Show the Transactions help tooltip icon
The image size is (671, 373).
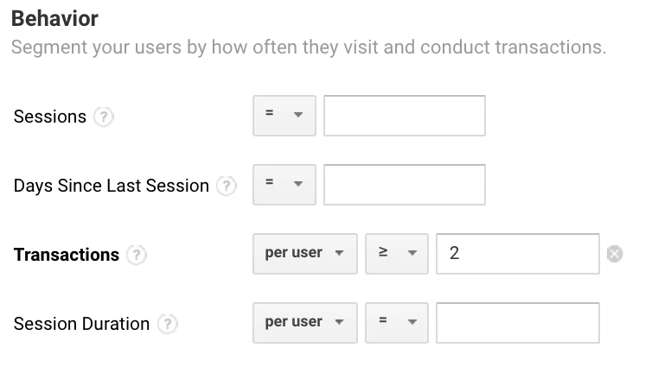(x=137, y=255)
